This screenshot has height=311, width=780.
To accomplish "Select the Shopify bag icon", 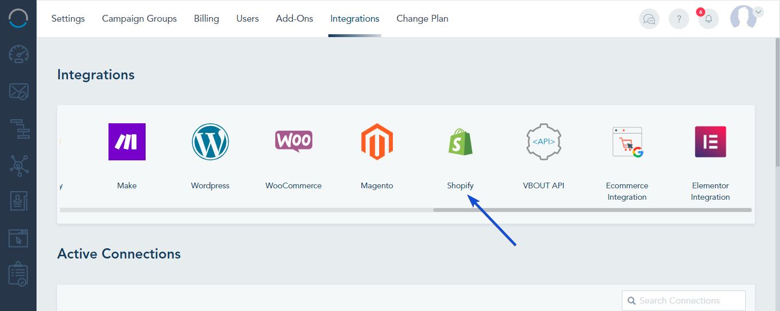I will [x=460, y=142].
